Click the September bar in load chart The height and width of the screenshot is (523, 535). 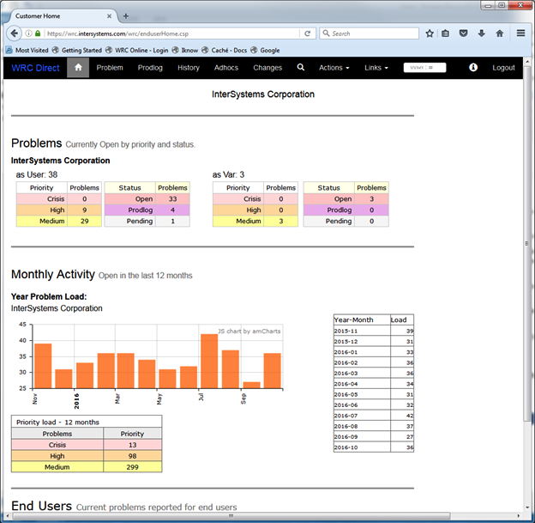[x=251, y=386]
